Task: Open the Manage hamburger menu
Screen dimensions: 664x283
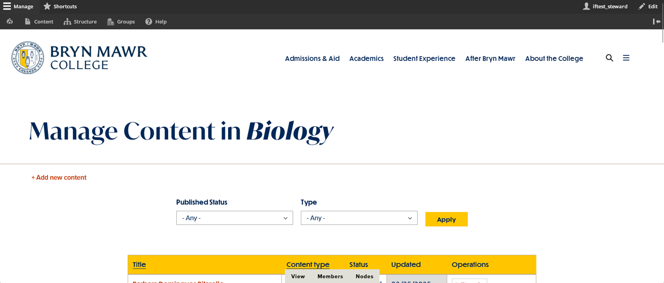Action: (x=7, y=6)
